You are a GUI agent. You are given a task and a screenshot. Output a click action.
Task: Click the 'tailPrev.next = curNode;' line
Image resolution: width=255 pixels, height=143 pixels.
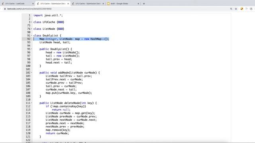[x=64, y=79]
